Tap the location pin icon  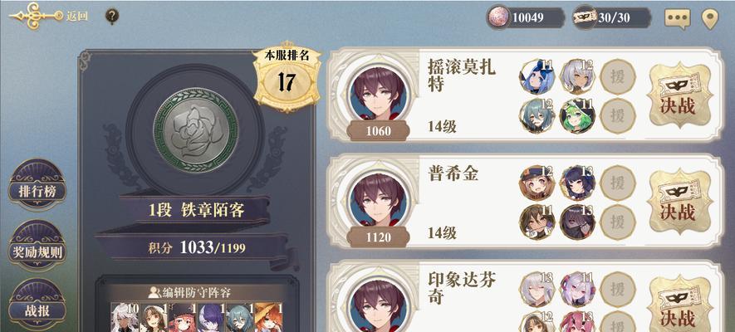pyautogui.click(x=710, y=19)
